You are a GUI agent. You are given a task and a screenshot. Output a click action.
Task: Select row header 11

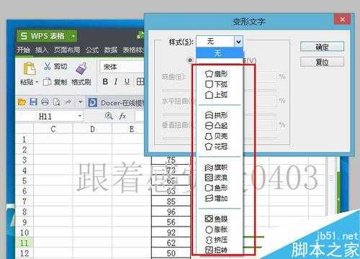click(x=24, y=243)
